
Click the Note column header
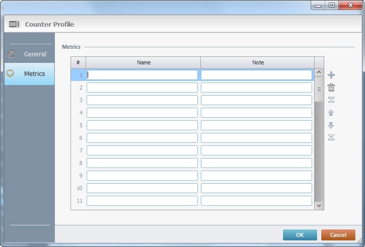pos(258,62)
